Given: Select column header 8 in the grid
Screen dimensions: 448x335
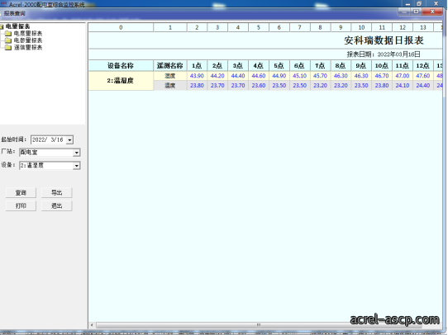Looking at the screenshot, I should point(320,27).
